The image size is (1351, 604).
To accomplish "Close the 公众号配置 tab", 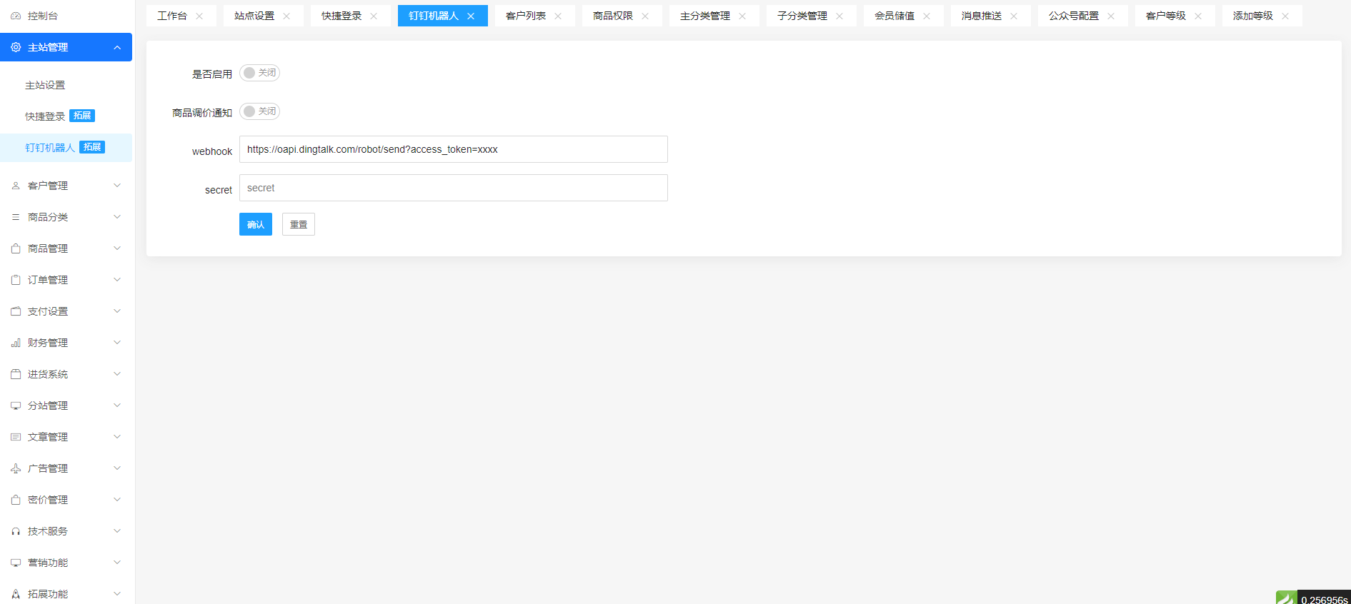I will click(1111, 16).
